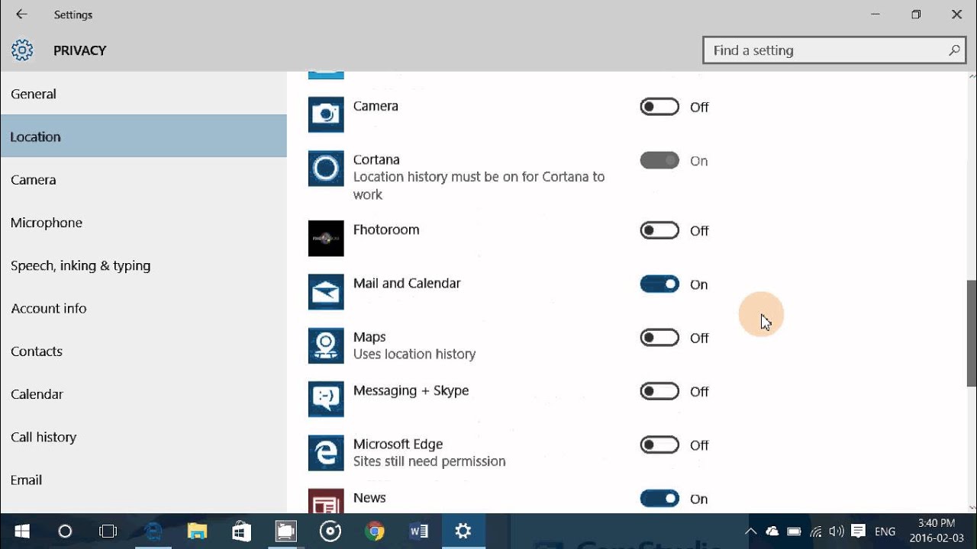Open Chrome from the taskbar
Image resolution: width=977 pixels, height=549 pixels.
click(x=375, y=531)
